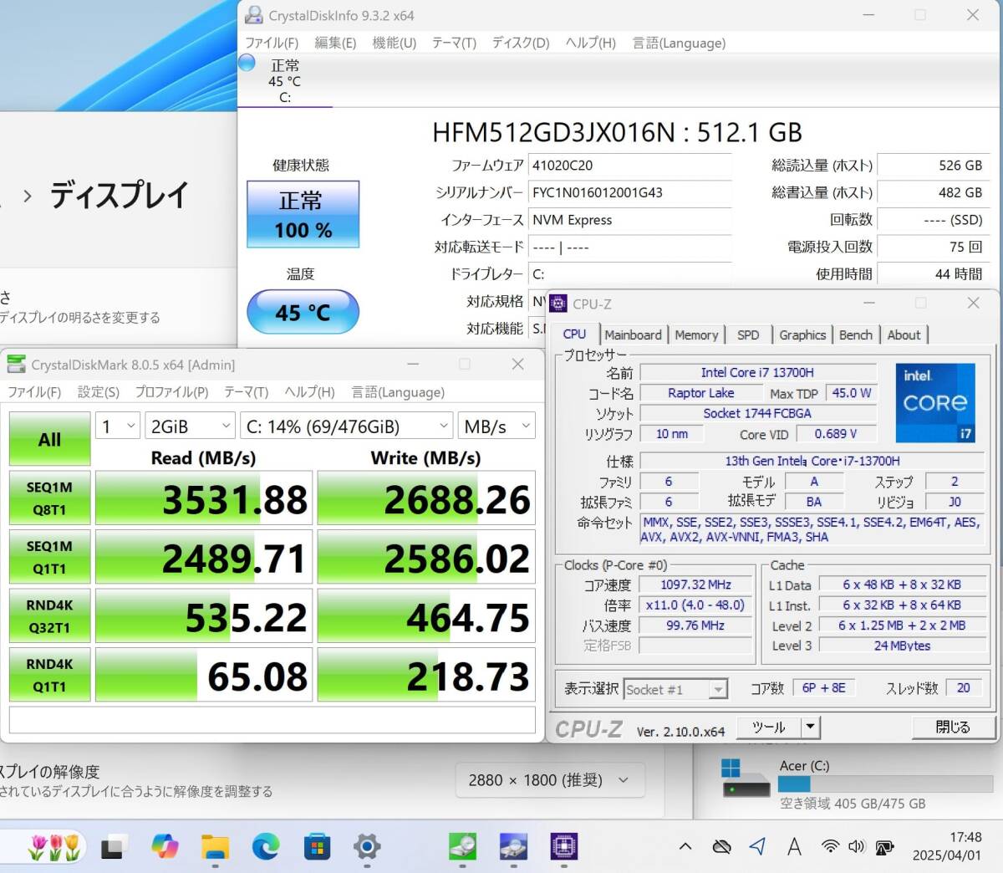The width and height of the screenshot is (1003, 873).
Task: Launch Copilot from the taskbar
Action: tap(165, 847)
